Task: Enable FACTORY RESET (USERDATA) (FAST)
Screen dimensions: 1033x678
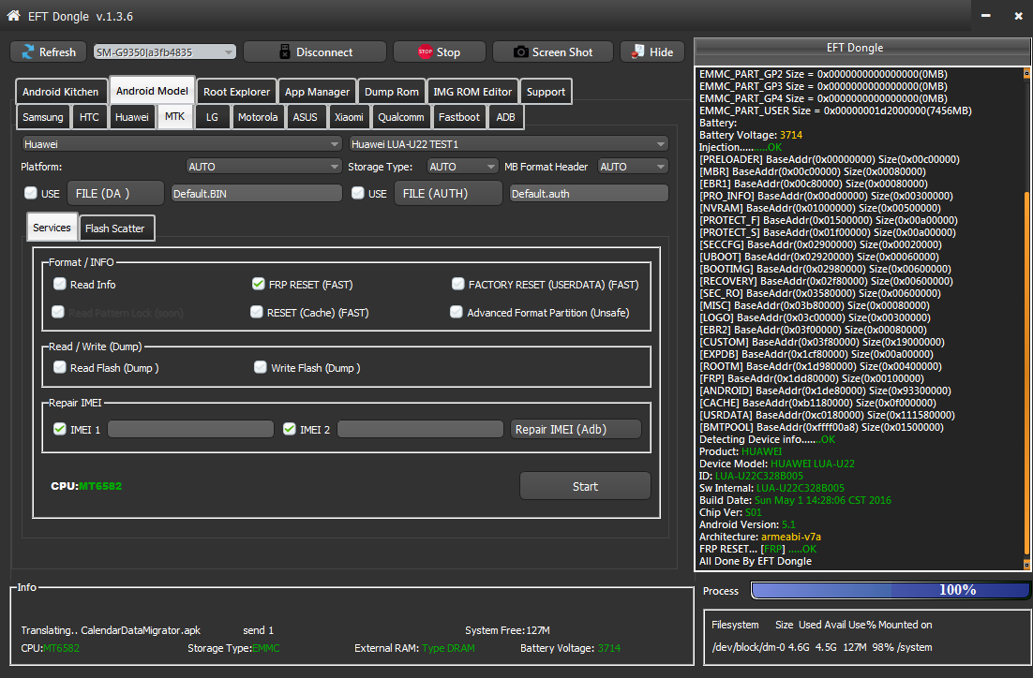Action: [x=457, y=284]
